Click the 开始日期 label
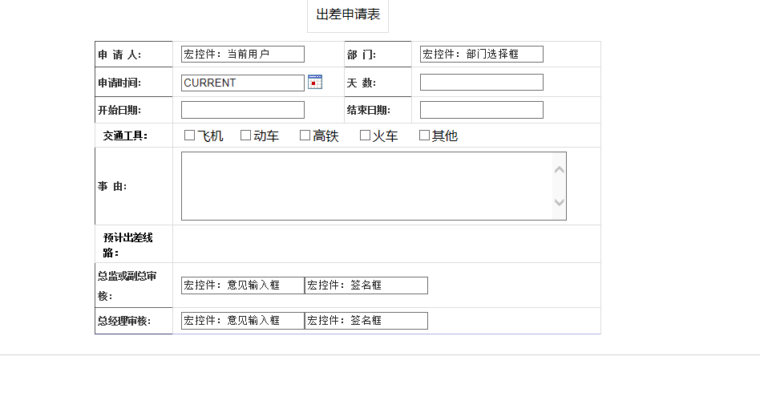760x409 pixels. 119,111
